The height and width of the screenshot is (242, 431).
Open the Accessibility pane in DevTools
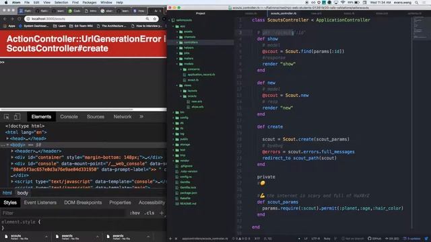point(152,202)
